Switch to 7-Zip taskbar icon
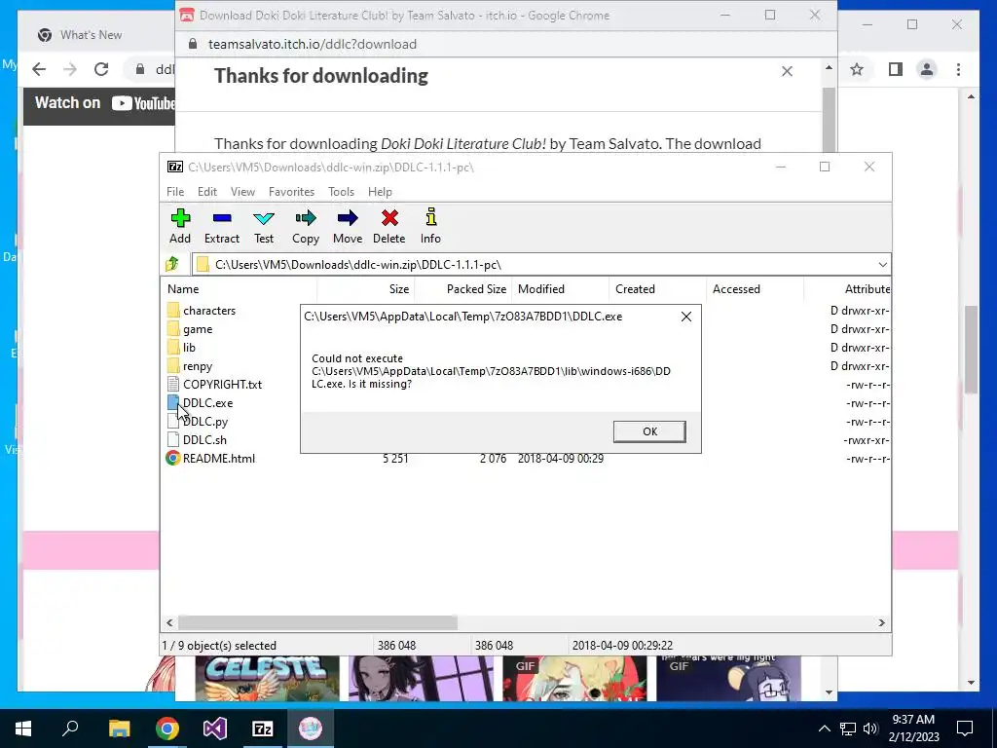 pos(263,729)
